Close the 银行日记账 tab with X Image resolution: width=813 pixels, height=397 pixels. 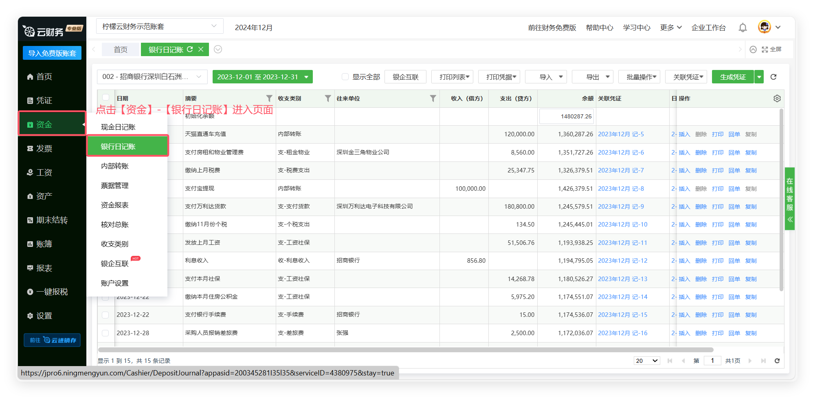(x=201, y=50)
